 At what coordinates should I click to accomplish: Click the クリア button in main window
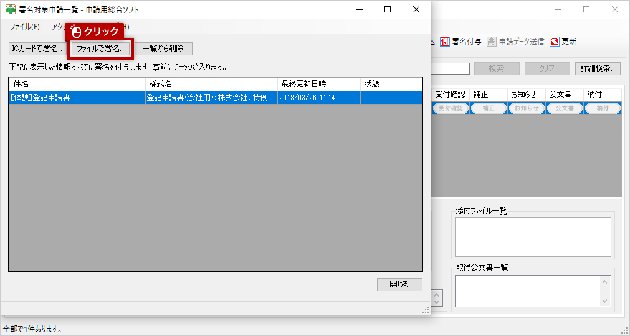pyautogui.click(x=547, y=68)
